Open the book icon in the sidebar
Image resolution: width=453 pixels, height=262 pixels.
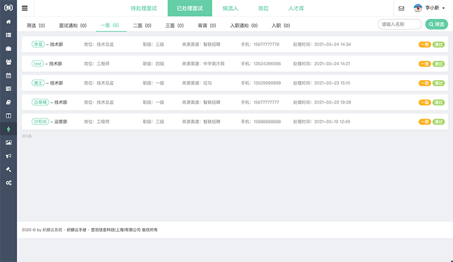[8, 102]
